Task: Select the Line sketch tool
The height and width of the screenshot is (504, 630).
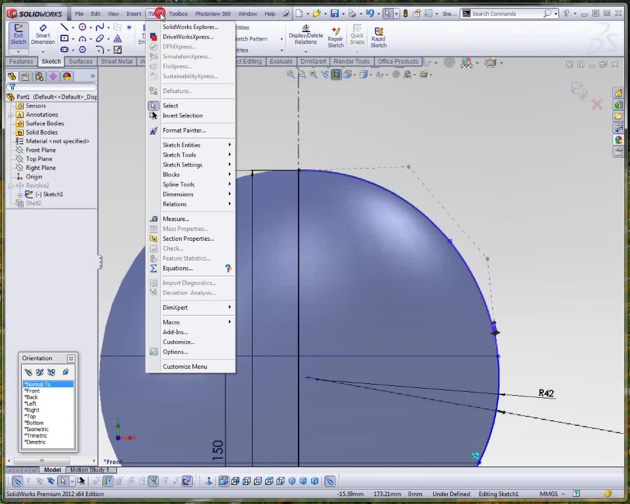Action: [64, 27]
